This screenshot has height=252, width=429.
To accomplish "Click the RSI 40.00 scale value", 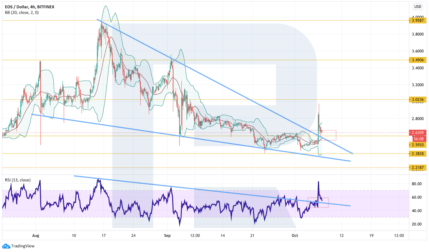I will point(417,211).
